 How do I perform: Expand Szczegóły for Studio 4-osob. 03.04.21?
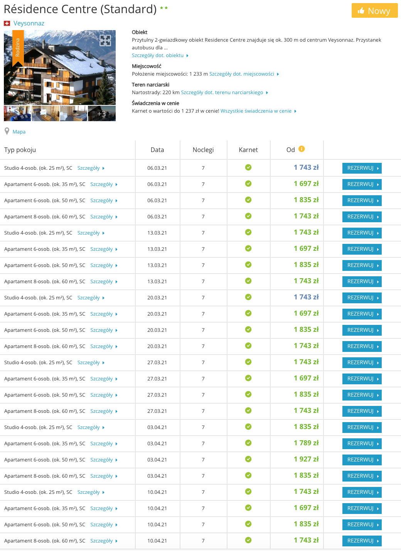click(x=91, y=427)
